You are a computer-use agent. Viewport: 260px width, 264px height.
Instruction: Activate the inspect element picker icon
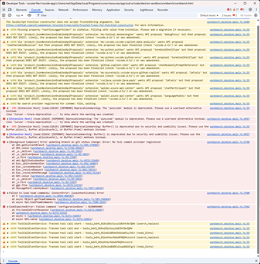(4, 10)
